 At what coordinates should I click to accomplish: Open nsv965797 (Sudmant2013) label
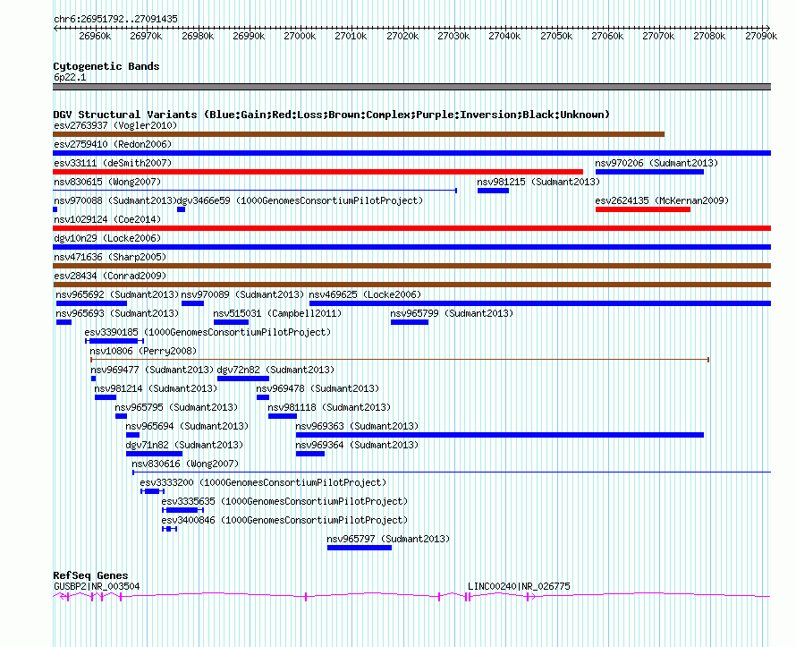click(x=388, y=539)
